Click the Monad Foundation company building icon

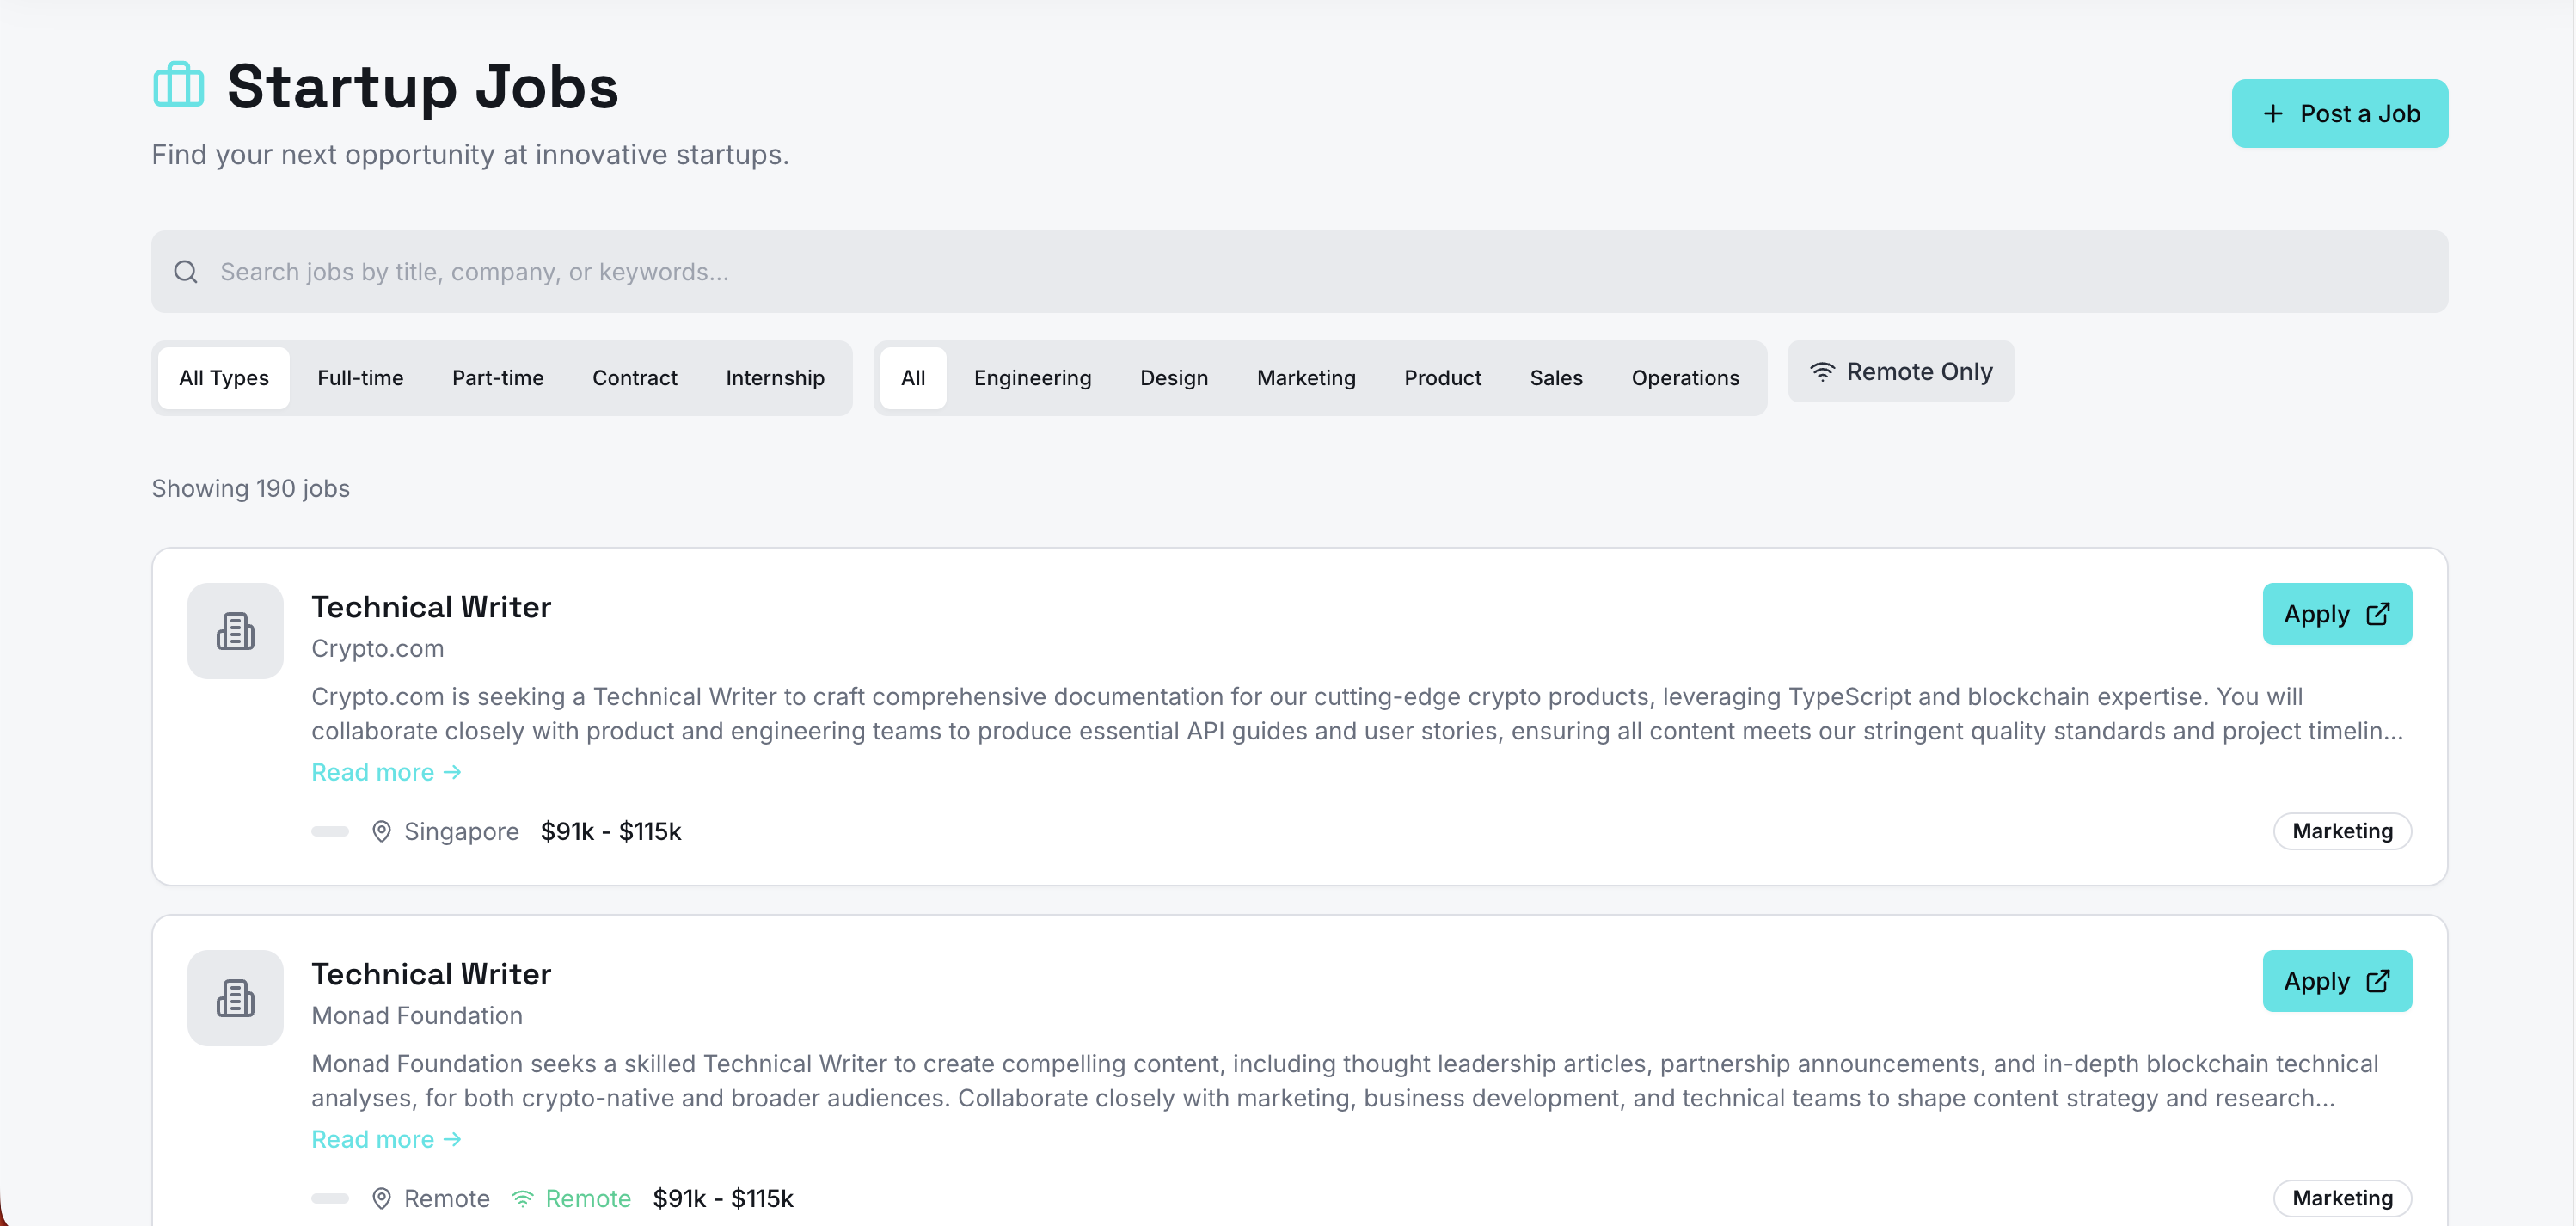point(235,998)
